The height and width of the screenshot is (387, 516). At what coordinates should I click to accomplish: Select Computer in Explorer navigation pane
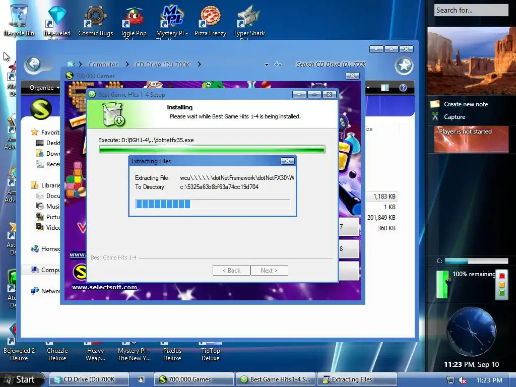click(45, 270)
